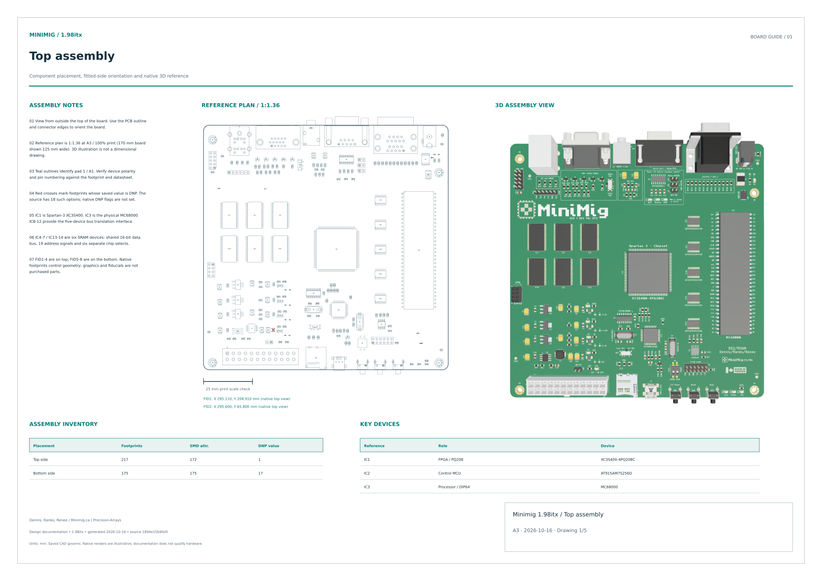Click the Bottom side DNP value "17"
The width and height of the screenshot is (822, 581).
[x=261, y=473]
